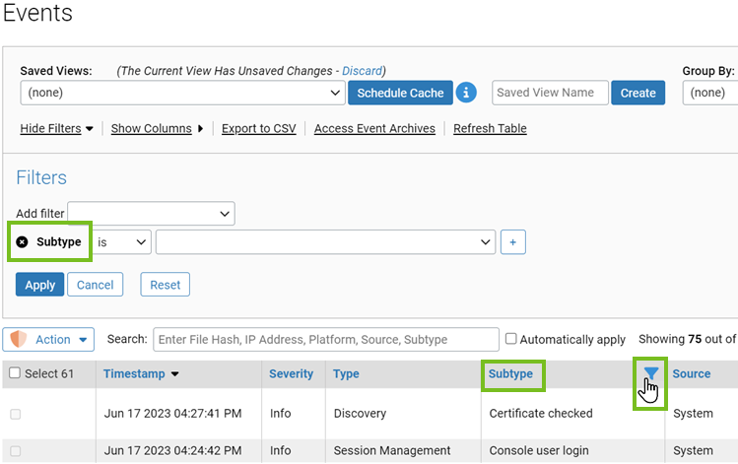The image size is (738, 464).
Task: Click the Search input field
Action: [x=326, y=339]
